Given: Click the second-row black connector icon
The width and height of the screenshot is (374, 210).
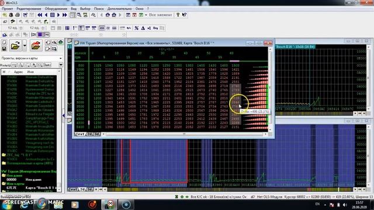Looking at the screenshot, I should tap(13, 22).
